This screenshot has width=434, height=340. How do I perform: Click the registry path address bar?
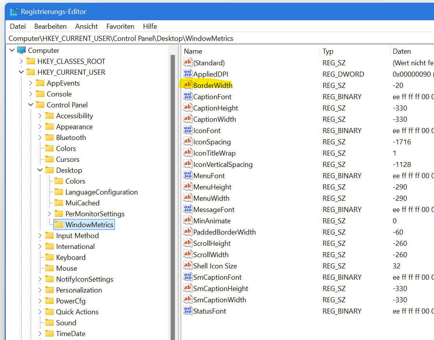220,39
